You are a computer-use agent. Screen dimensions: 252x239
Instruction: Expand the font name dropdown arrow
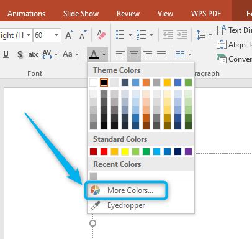tap(29, 35)
